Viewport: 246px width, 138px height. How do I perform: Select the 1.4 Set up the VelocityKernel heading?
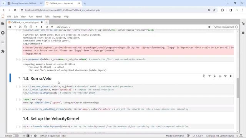click(51, 118)
